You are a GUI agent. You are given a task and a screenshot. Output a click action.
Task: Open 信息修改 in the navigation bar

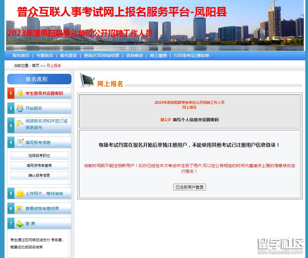click(x=134, y=55)
